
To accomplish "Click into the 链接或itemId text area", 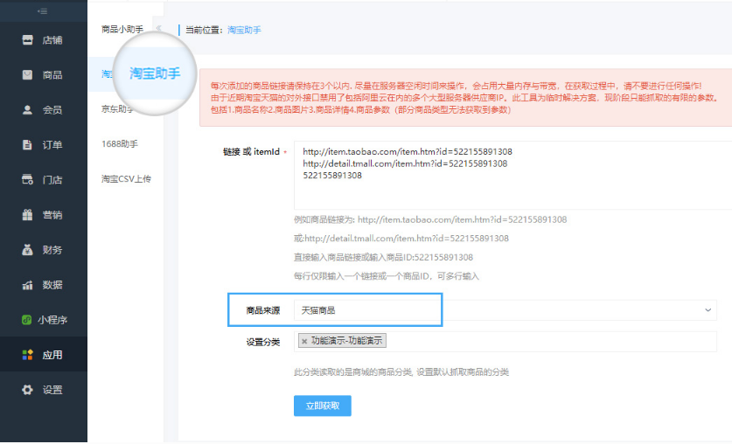I will 512,176.
